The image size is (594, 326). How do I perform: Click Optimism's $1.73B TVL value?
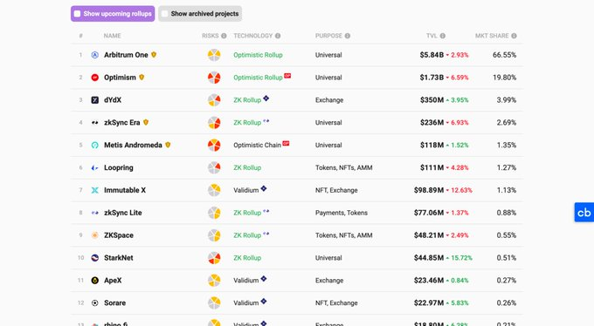(x=432, y=78)
